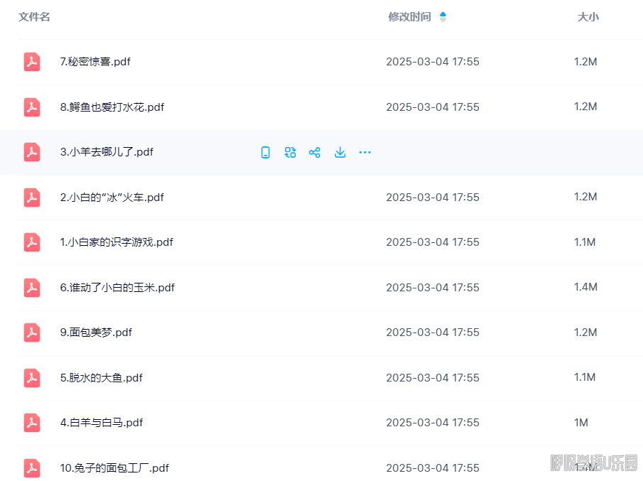The image size is (643, 481).
Task: Click the PDF icon of 10.兔子的面包工厂.pdf
Action: click(x=31, y=468)
